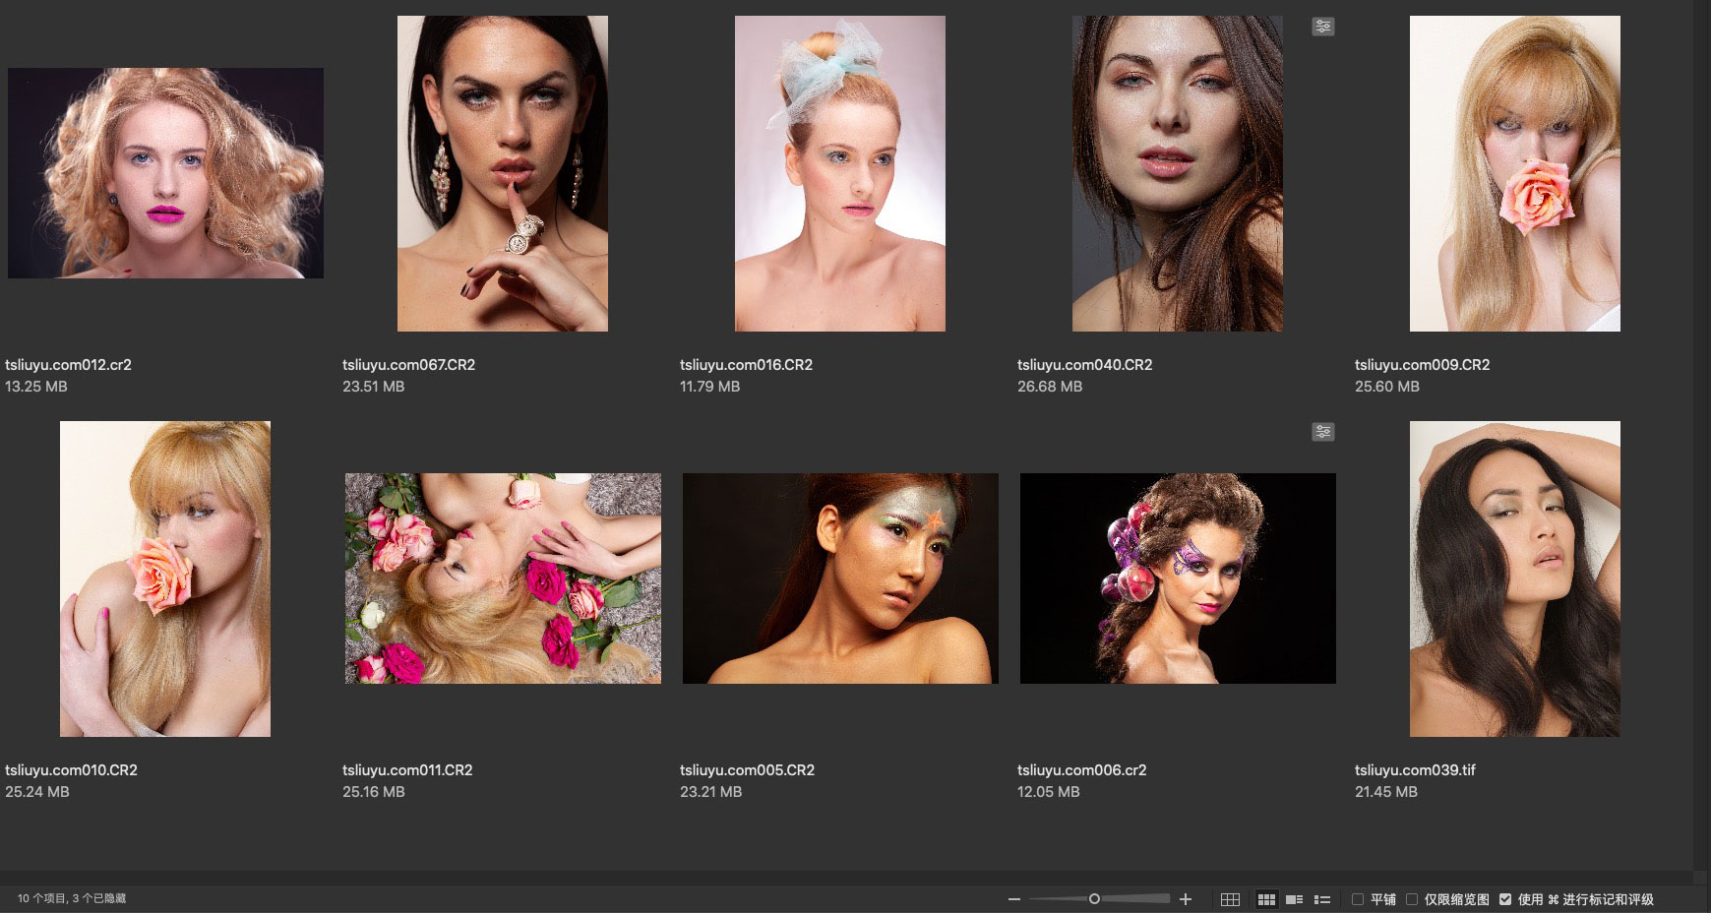Click the filename label tsliuyu.com010.CR2
1711x913 pixels.
71,770
